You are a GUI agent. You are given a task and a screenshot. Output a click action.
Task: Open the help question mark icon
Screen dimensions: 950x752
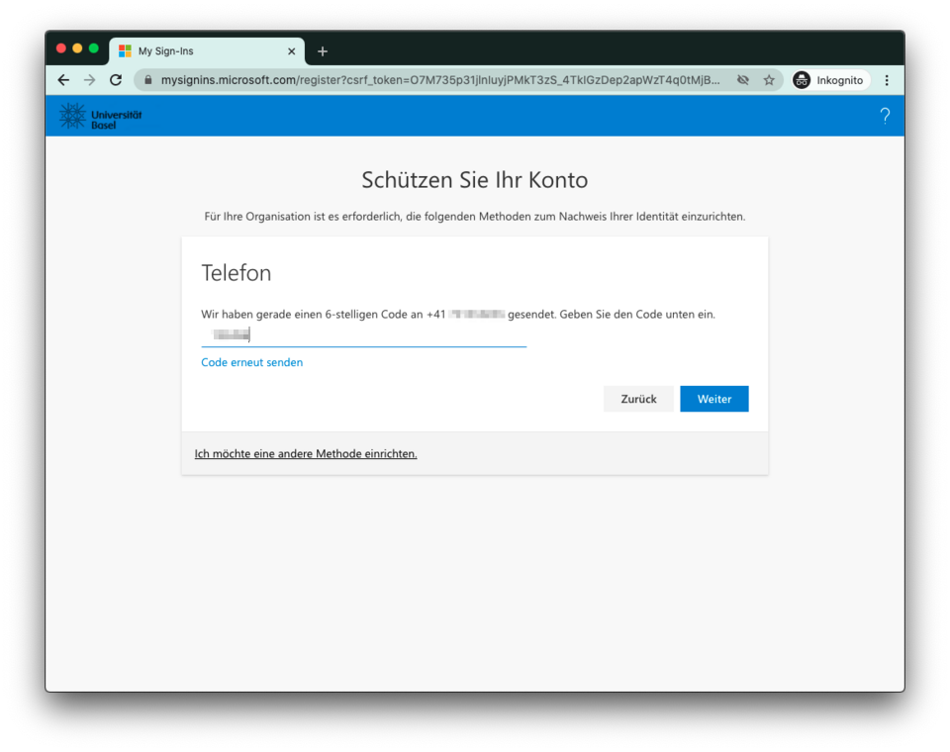click(885, 116)
